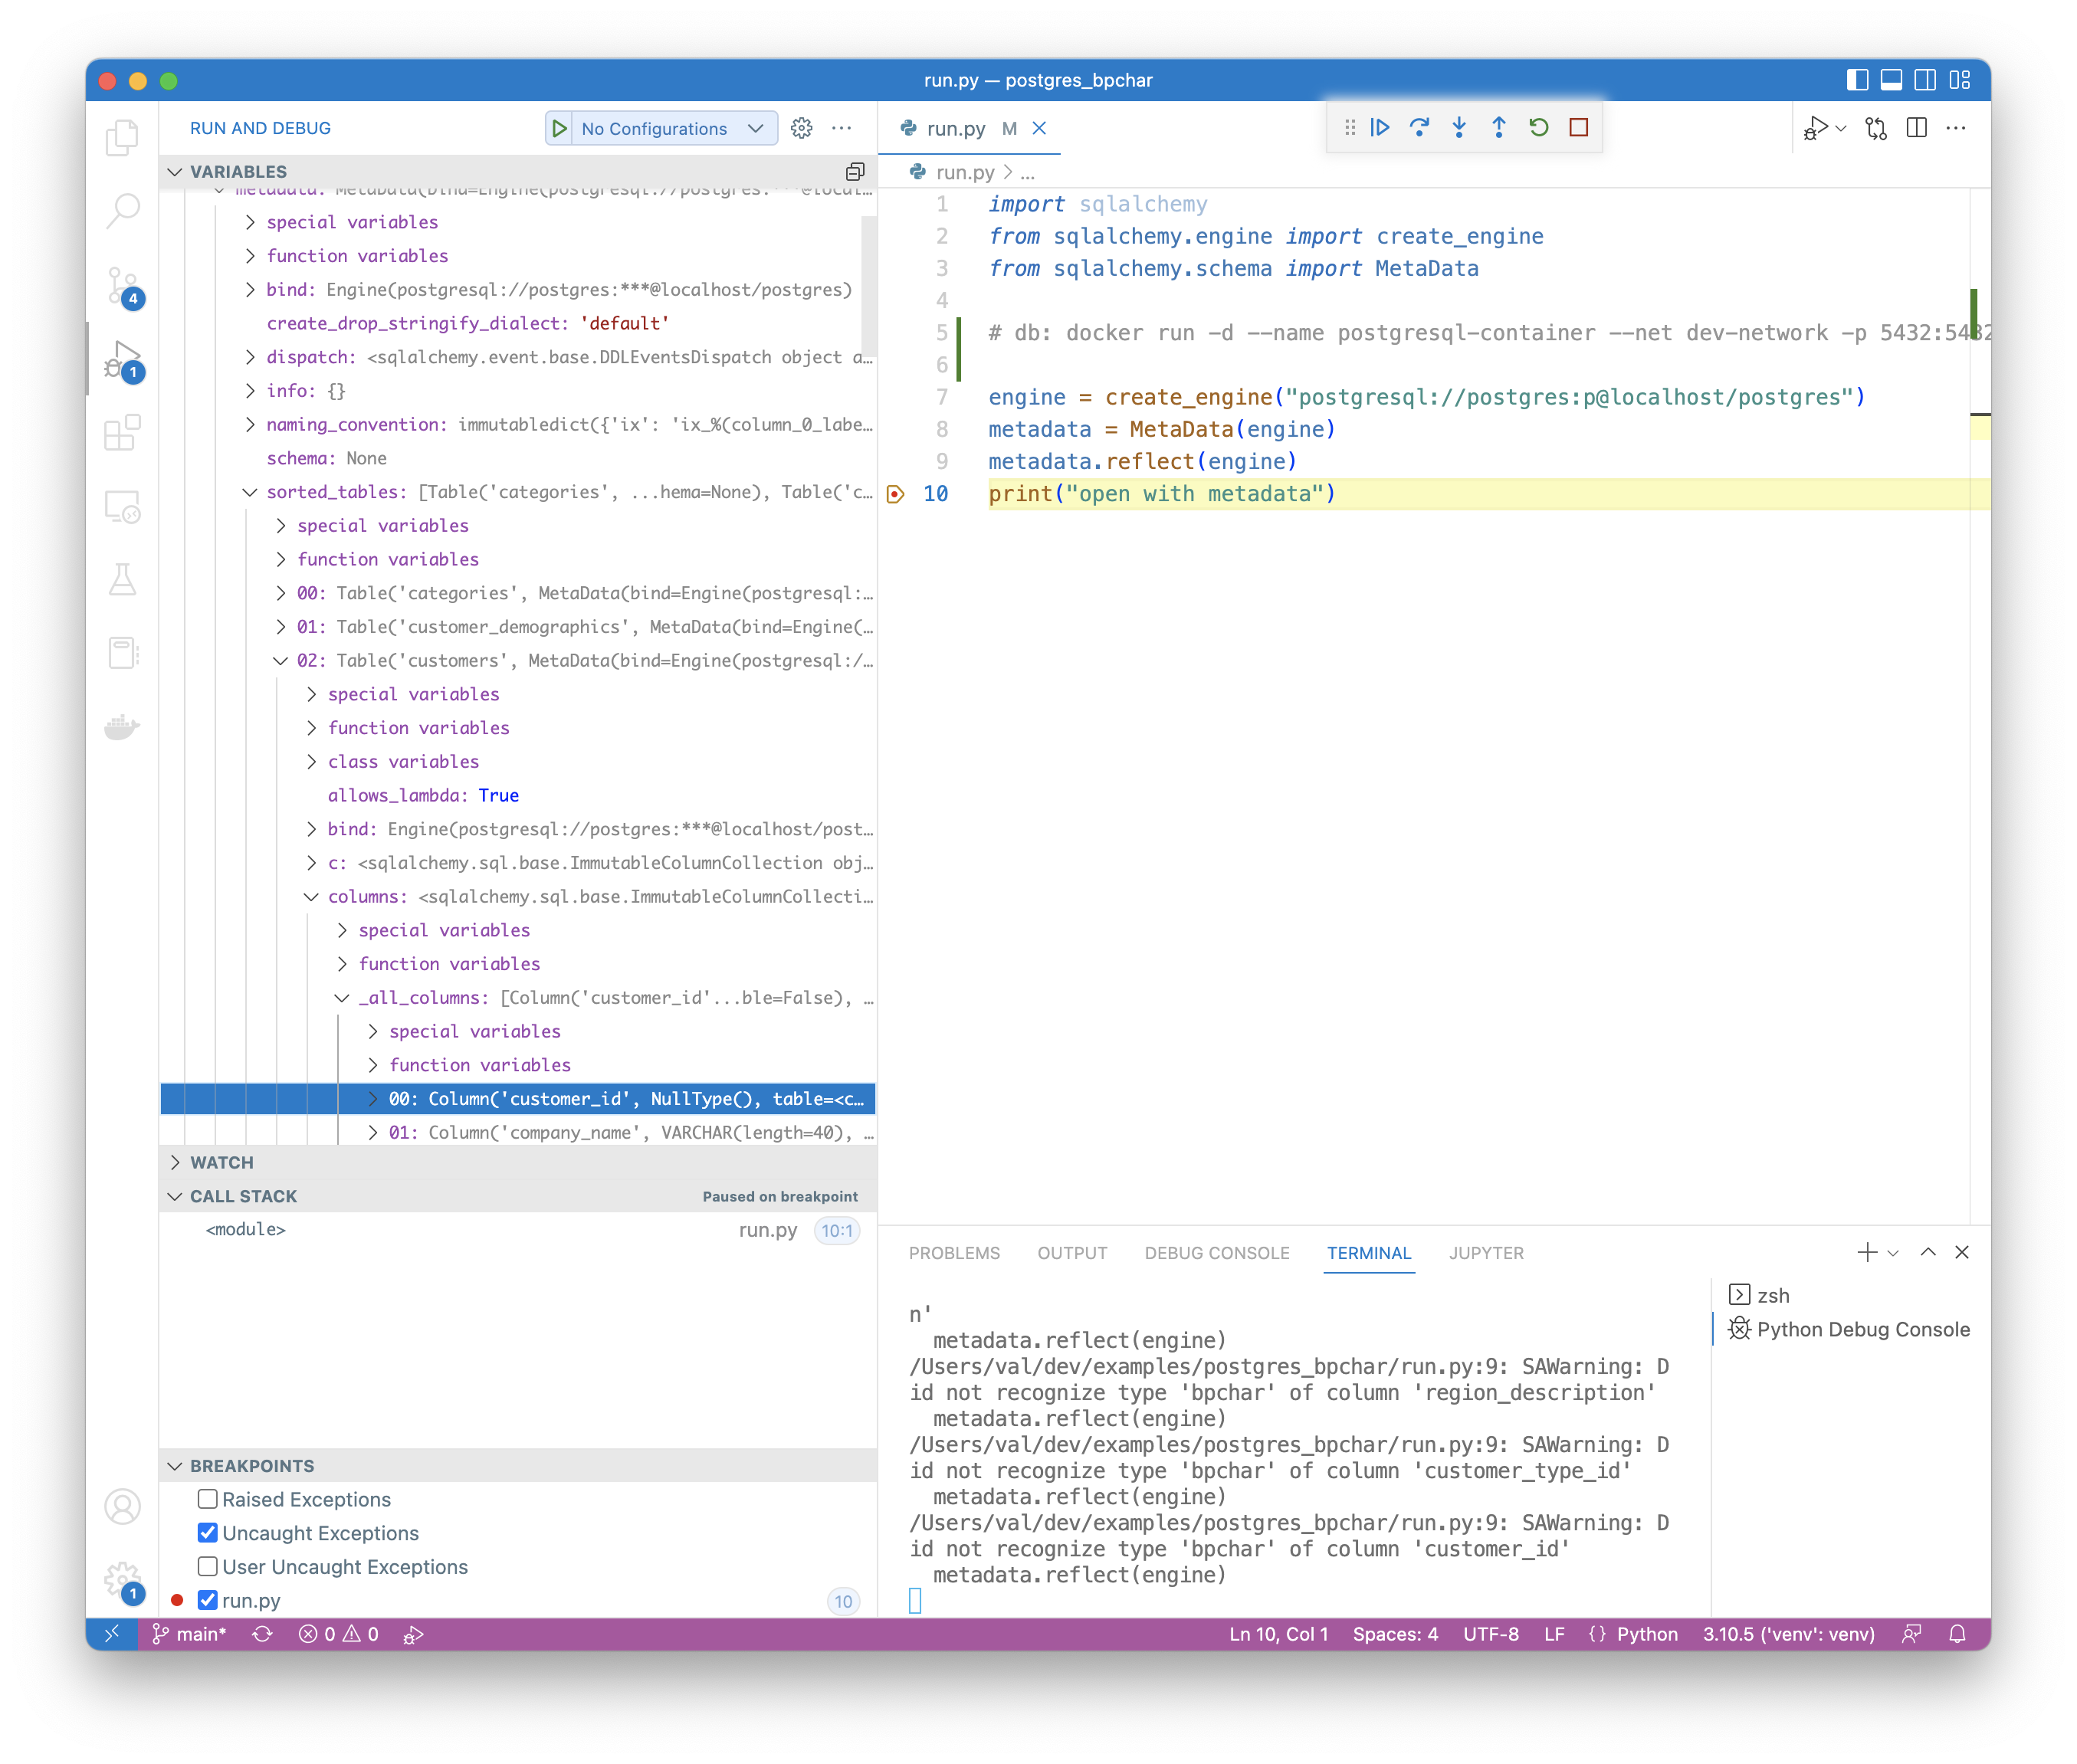Image resolution: width=2077 pixels, height=1764 pixels.
Task: Restart the debug session
Action: (x=1538, y=127)
